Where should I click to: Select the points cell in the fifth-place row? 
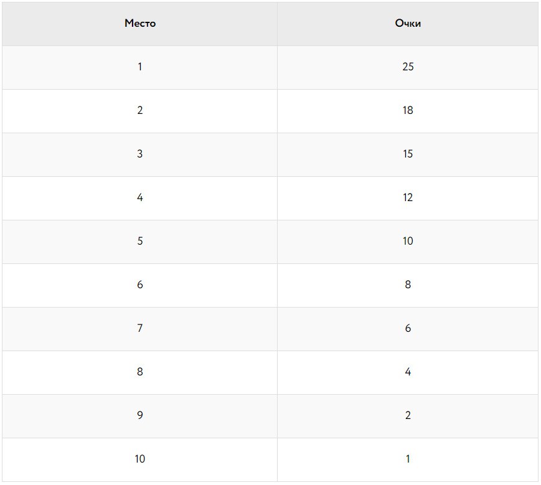[408, 241]
